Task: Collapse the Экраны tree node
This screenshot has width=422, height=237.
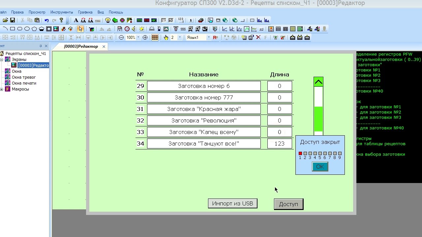Action: tap(2, 60)
